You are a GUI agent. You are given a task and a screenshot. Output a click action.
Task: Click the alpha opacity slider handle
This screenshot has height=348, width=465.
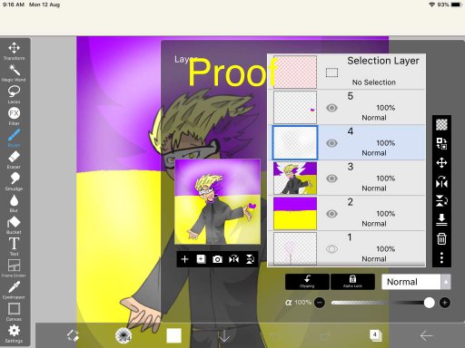click(x=429, y=303)
